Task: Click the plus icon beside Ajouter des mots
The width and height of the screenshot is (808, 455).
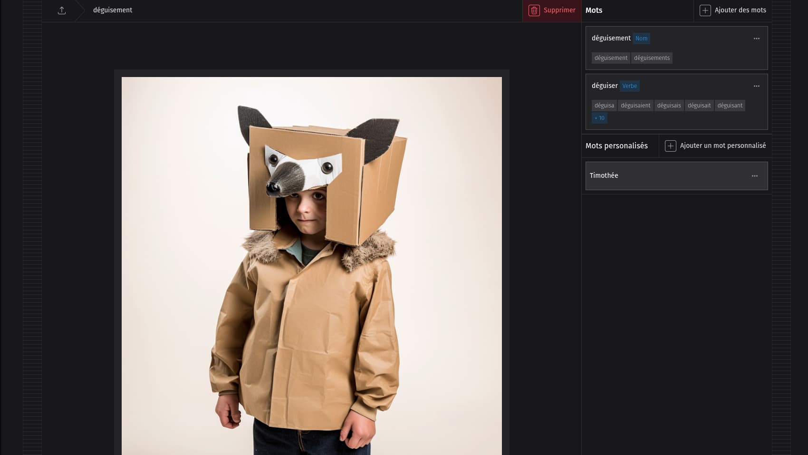Action: point(705,10)
